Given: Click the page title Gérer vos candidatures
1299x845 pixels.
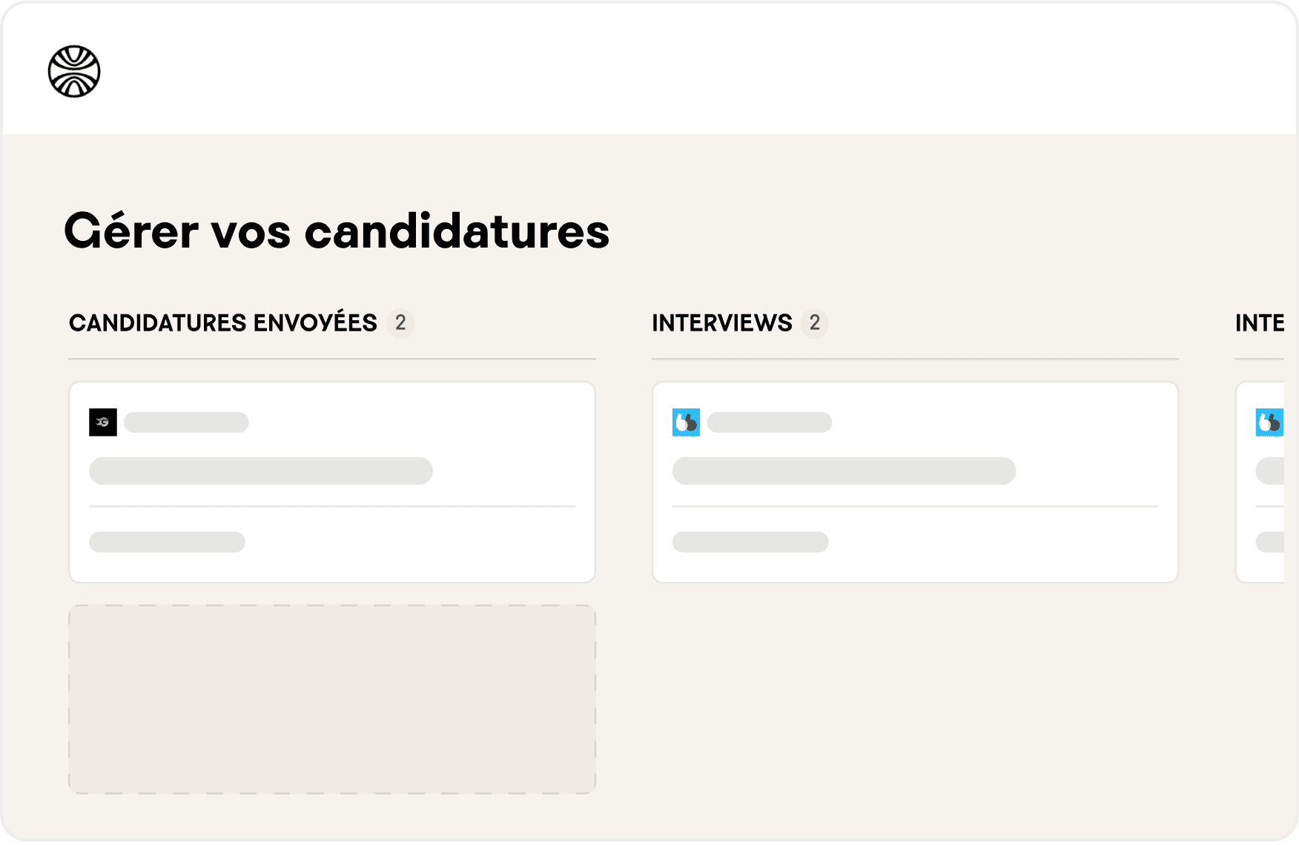Looking at the screenshot, I should point(337,231).
